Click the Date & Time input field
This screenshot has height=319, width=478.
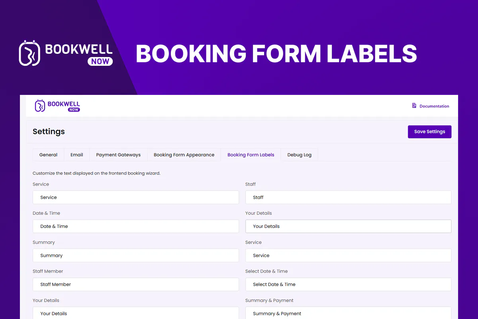coord(136,226)
